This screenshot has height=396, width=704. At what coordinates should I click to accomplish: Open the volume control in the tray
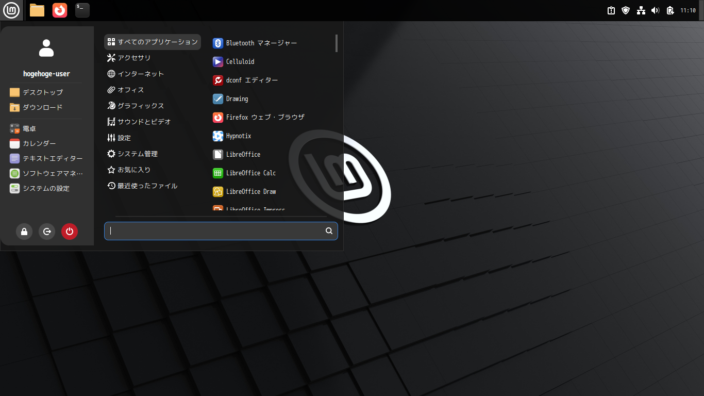(x=655, y=9)
